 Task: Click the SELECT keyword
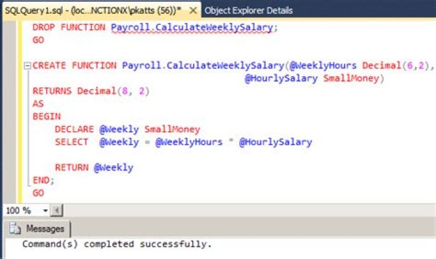(x=71, y=142)
